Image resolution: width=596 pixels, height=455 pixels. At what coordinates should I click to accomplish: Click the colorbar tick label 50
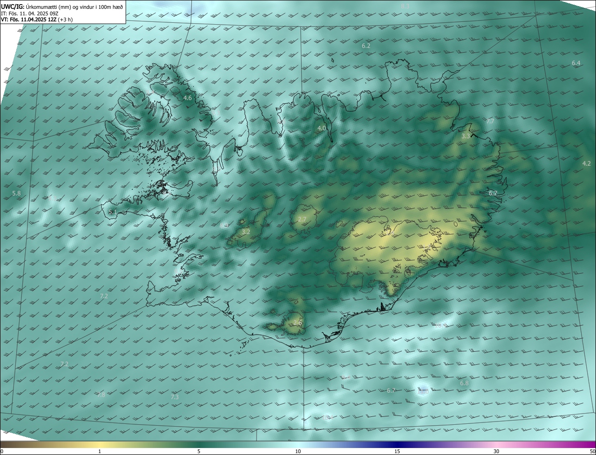tap(592, 451)
